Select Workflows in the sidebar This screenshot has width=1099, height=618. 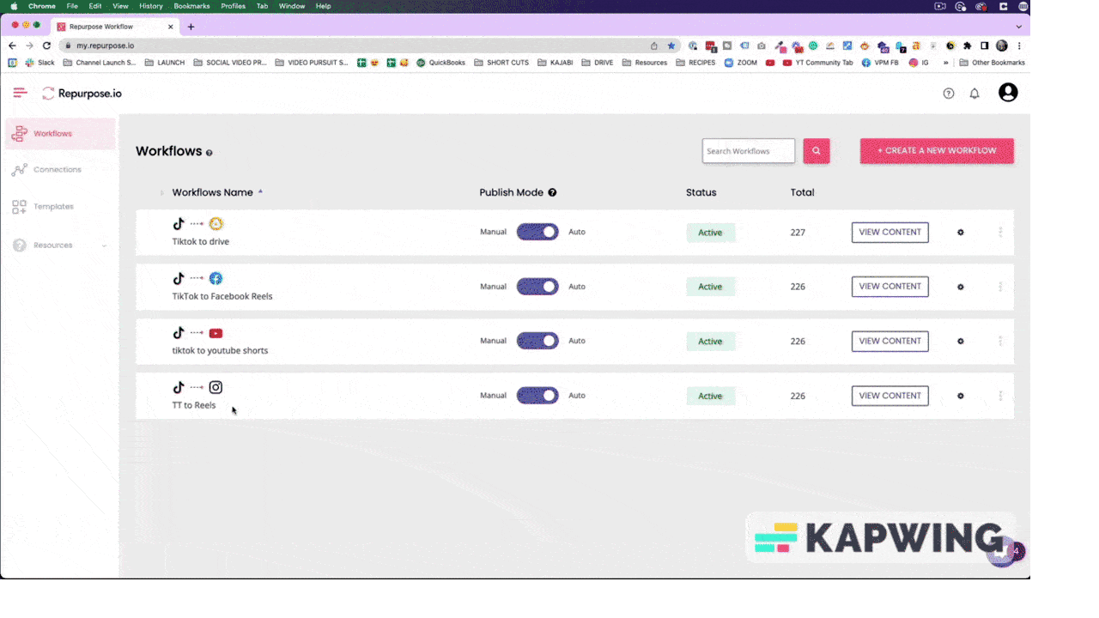pos(60,134)
